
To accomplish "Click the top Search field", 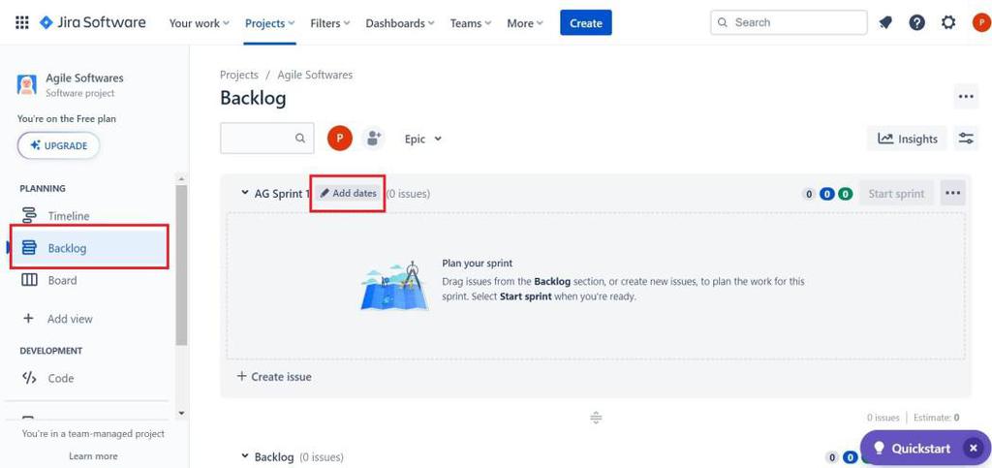I will pyautogui.click(x=789, y=22).
